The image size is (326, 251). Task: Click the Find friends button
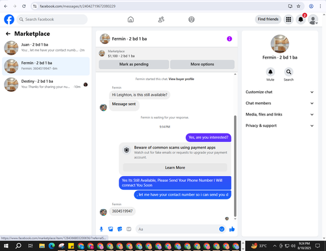click(x=268, y=19)
